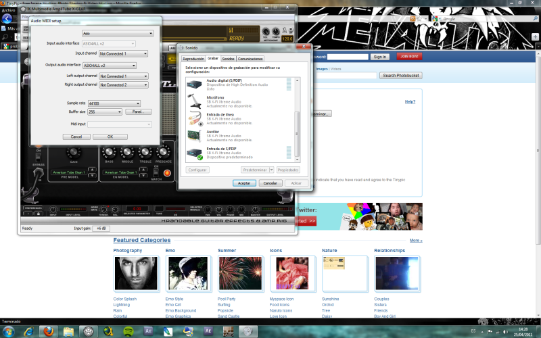Click Aceptar in the Sonido dialog

244,183
